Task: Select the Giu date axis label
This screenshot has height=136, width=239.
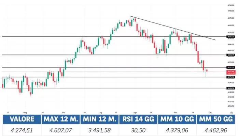Action: tap(64, 112)
